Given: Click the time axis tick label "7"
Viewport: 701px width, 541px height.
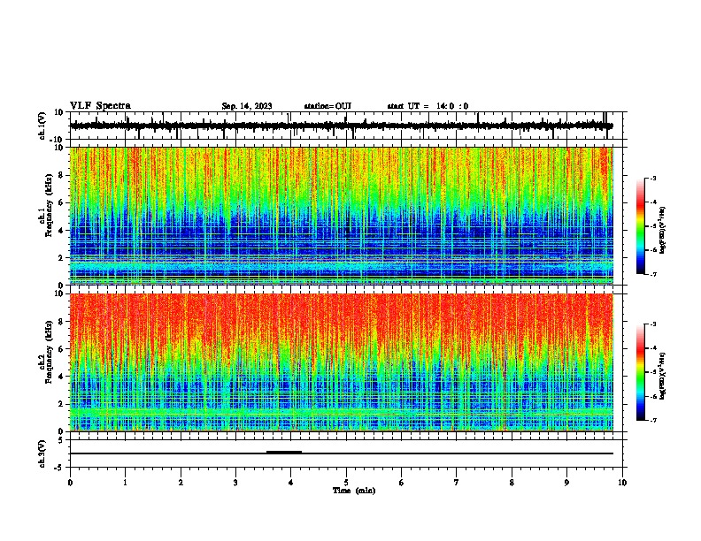Looking at the screenshot, I should (x=457, y=483).
